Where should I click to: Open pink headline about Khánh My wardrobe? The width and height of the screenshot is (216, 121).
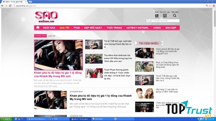(x=58, y=74)
